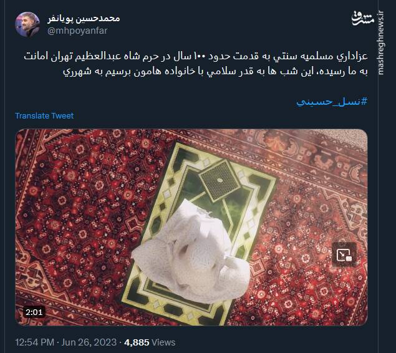Click the 12:54 PM timestamp
This screenshot has width=396, height=353.
point(34,342)
